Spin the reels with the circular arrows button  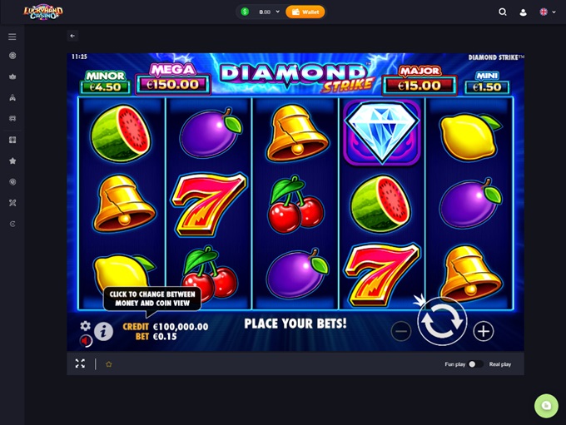tap(442, 322)
